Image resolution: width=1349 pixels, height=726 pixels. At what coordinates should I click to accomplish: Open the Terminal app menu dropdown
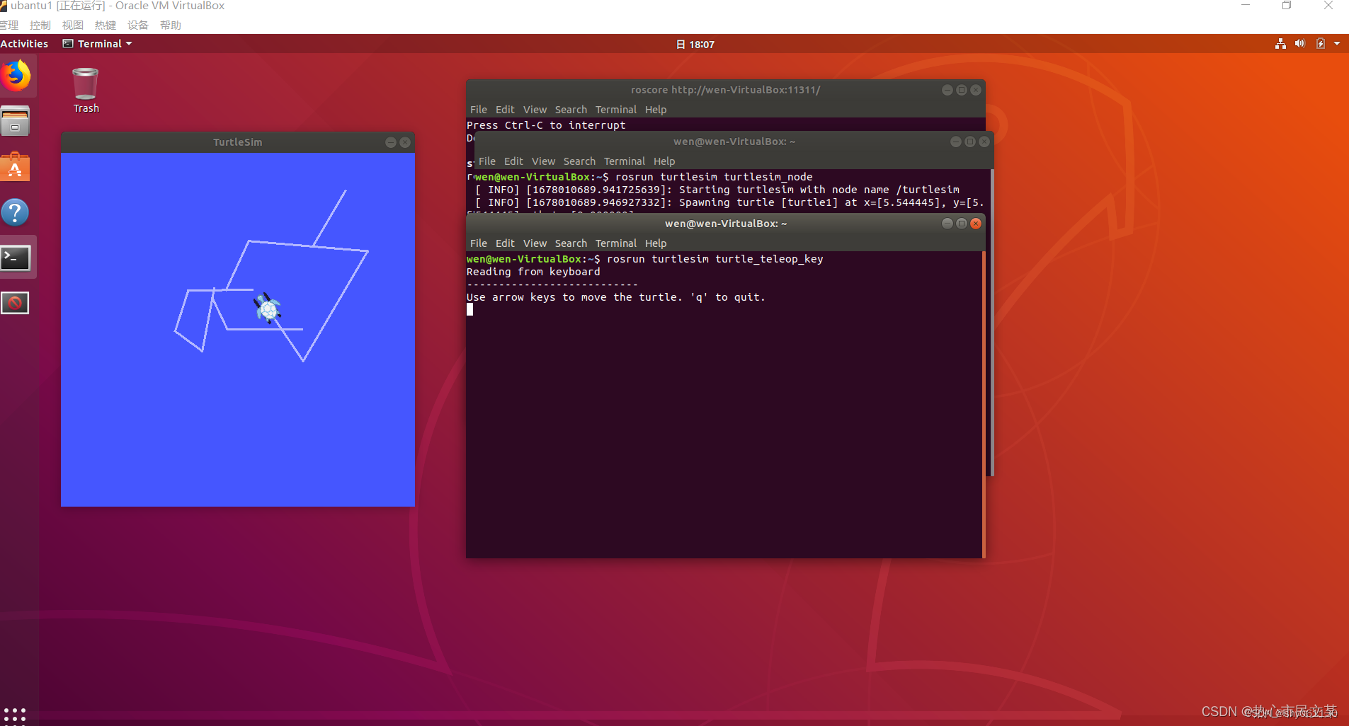98,44
